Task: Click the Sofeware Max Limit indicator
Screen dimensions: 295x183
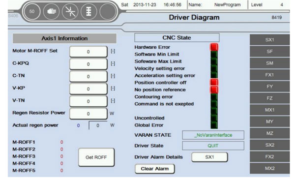Action: click(x=214, y=61)
